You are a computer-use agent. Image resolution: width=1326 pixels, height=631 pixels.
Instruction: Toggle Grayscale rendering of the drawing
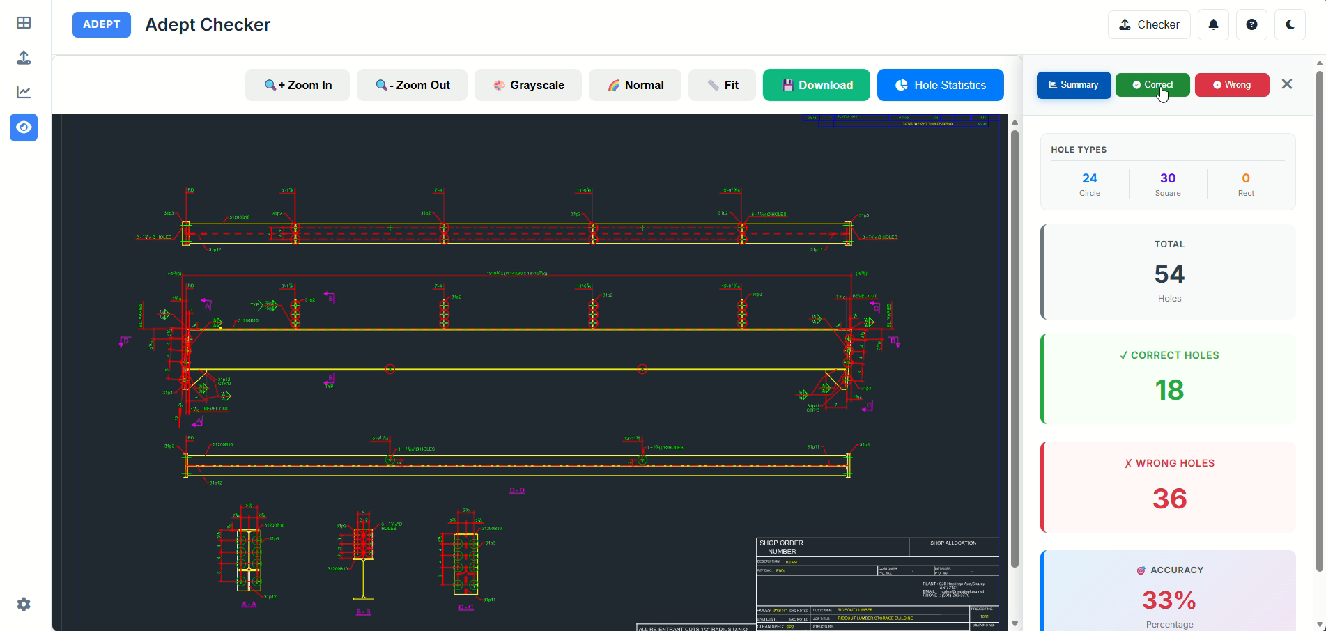pyautogui.click(x=527, y=84)
